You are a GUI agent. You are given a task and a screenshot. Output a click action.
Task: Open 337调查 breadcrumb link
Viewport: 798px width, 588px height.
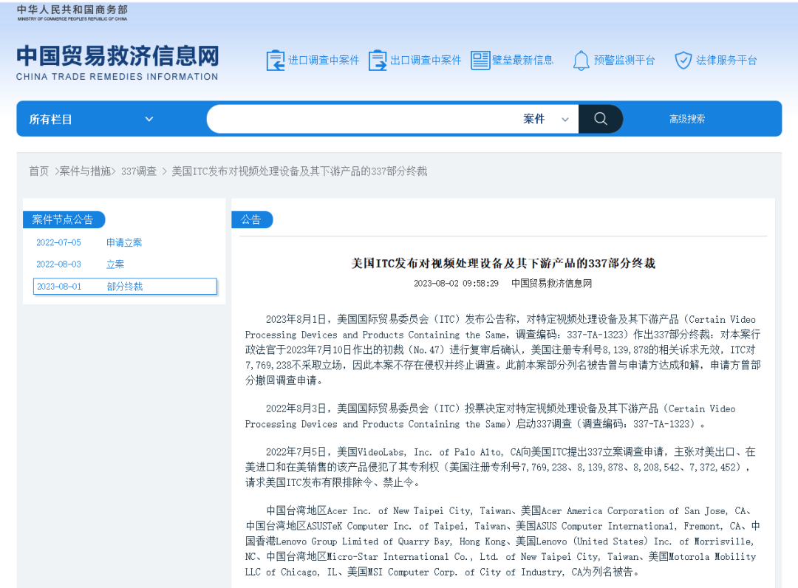click(x=139, y=171)
